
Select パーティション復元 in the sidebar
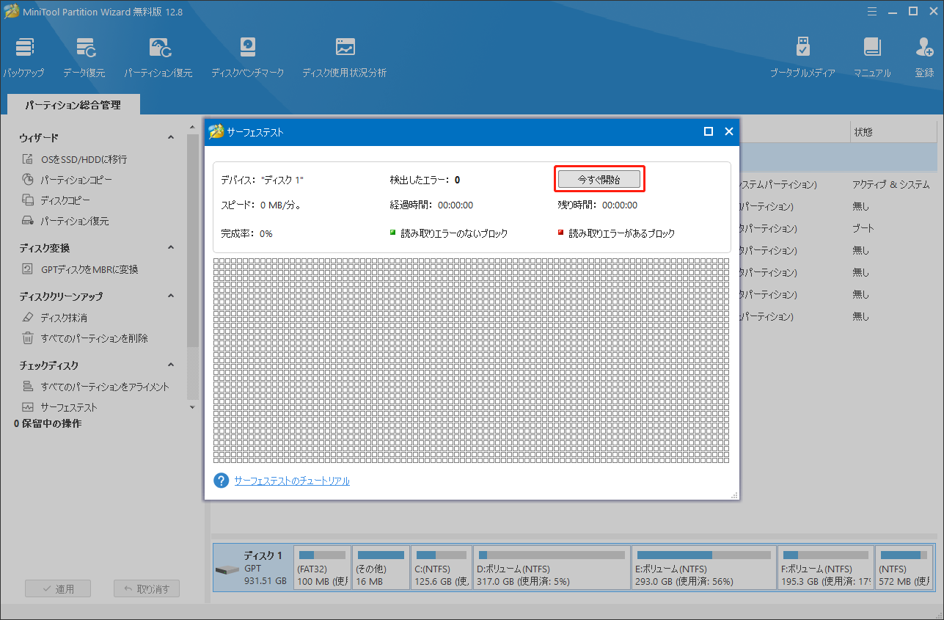tap(65, 221)
